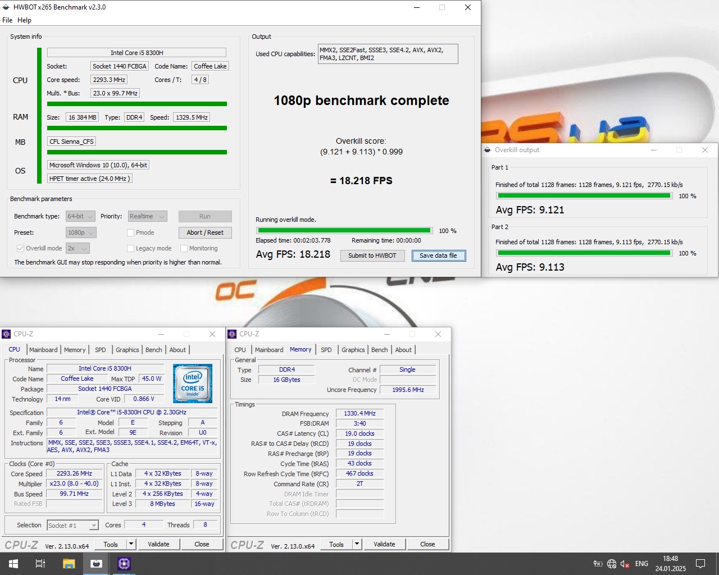Image resolution: width=719 pixels, height=575 pixels.
Task: Close the Overkill output window
Action: [705, 150]
